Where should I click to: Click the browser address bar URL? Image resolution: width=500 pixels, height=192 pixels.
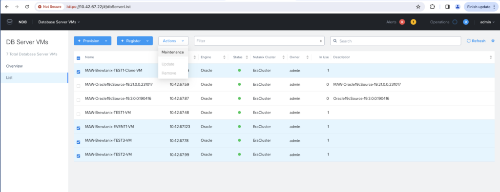point(99,6)
